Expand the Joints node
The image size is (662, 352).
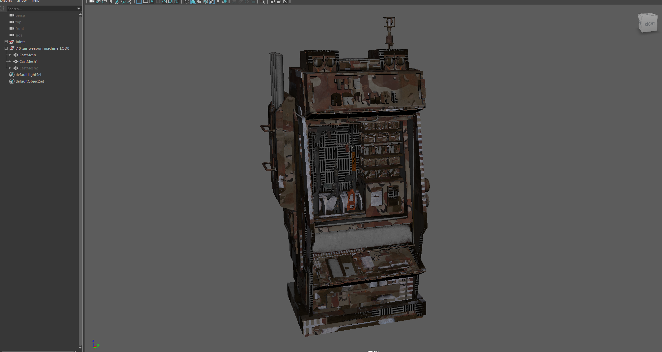point(6,42)
